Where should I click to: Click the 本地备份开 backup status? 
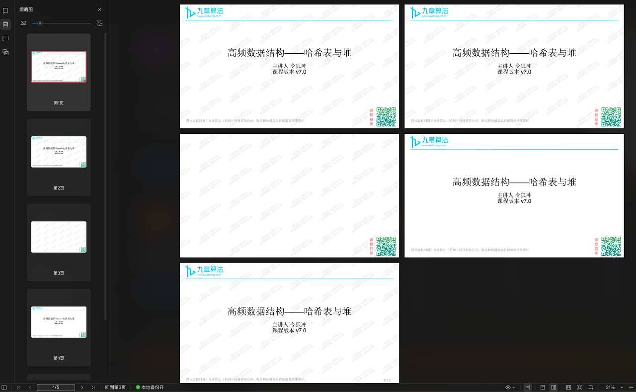click(150, 388)
